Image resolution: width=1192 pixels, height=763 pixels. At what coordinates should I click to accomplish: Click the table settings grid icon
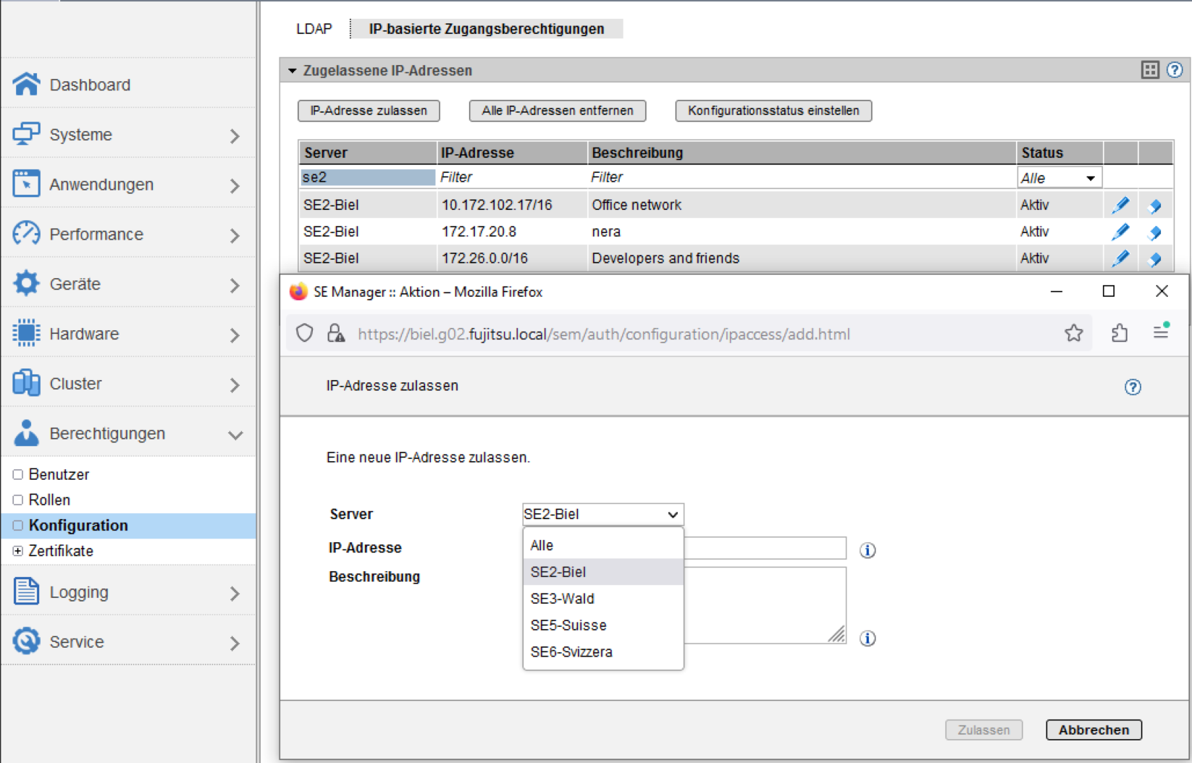[x=1150, y=70]
